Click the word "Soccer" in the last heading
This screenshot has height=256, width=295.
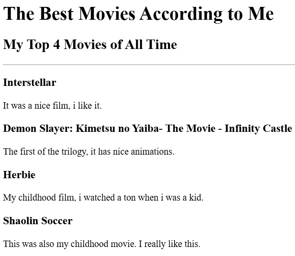[x=56, y=221]
